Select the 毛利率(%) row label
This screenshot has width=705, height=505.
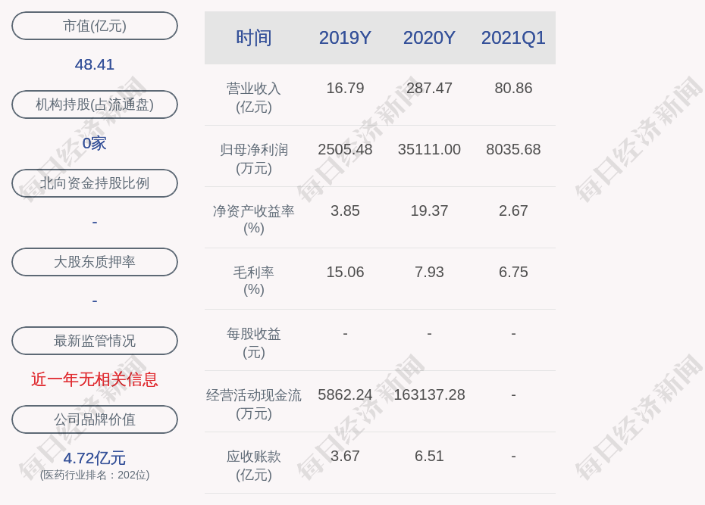pyautogui.click(x=254, y=281)
